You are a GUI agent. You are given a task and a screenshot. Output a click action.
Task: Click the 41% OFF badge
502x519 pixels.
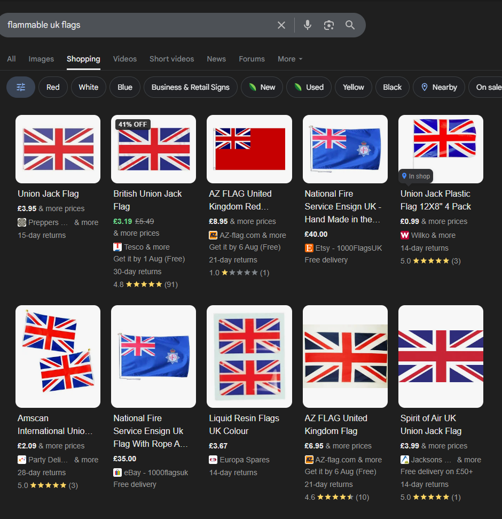coord(132,125)
